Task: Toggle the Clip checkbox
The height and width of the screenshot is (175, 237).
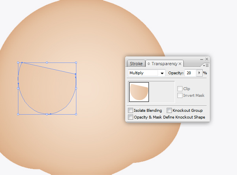Action: [x=180, y=88]
